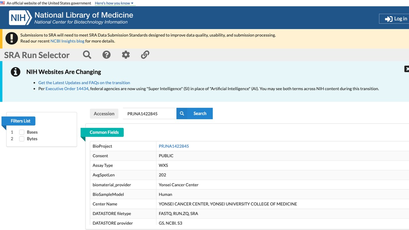The width and height of the screenshot is (409, 230).
Task: Click the FASTQ, RUN.ZQ, SRA filetype value
Action: [x=178, y=214]
